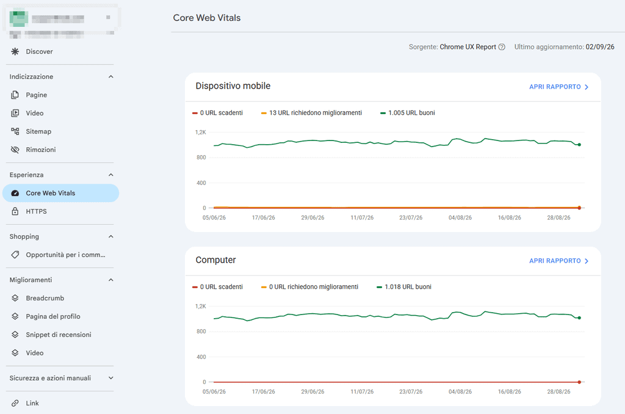Click mobile '1.005 URL buoni' legend
The height and width of the screenshot is (414, 625).
coord(407,113)
